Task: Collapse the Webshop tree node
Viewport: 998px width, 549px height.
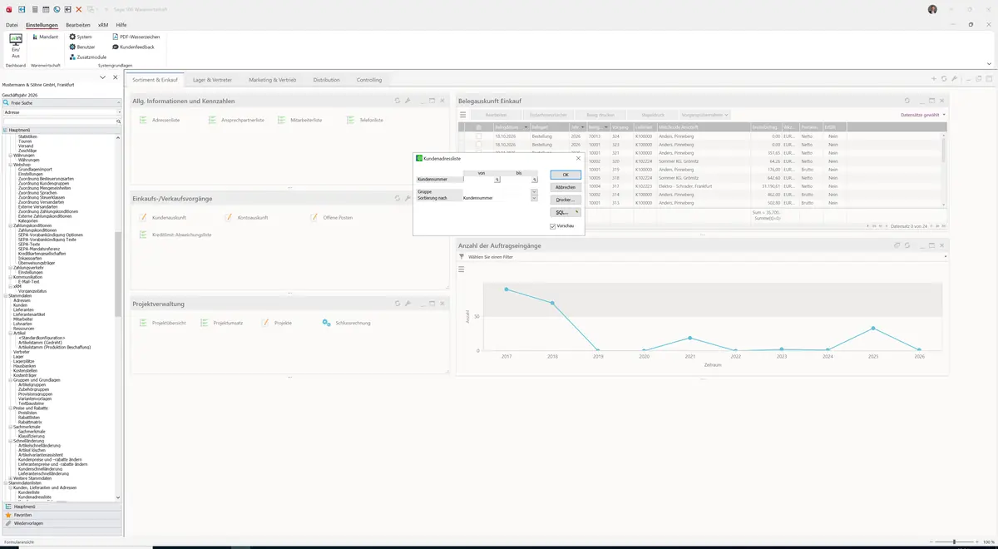Action: tap(10, 165)
